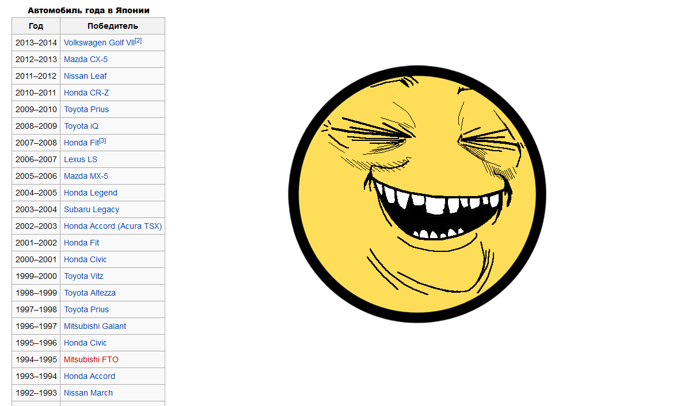Open the Honda Accord (Acura TSX) link
This screenshot has height=406, width=680.
click(x=113, y=226)
